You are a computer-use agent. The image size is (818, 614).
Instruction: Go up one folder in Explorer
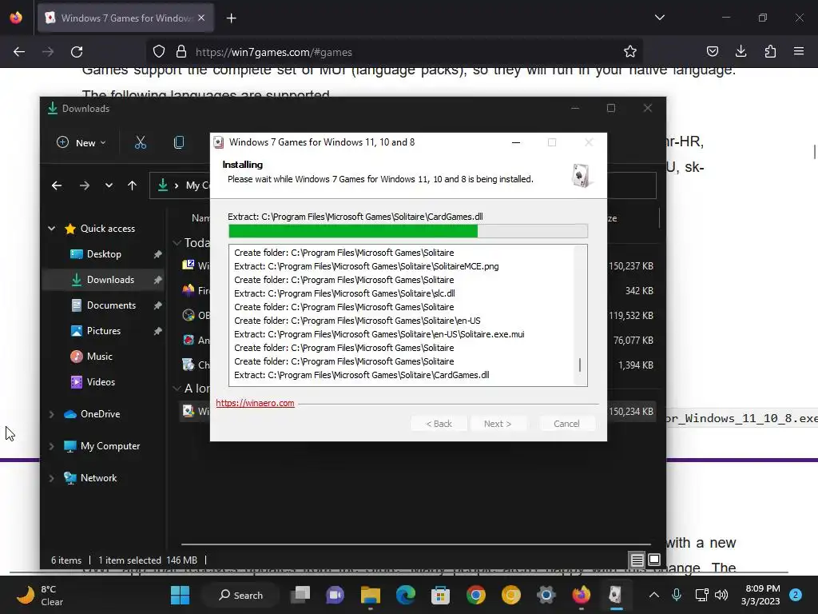132,185
